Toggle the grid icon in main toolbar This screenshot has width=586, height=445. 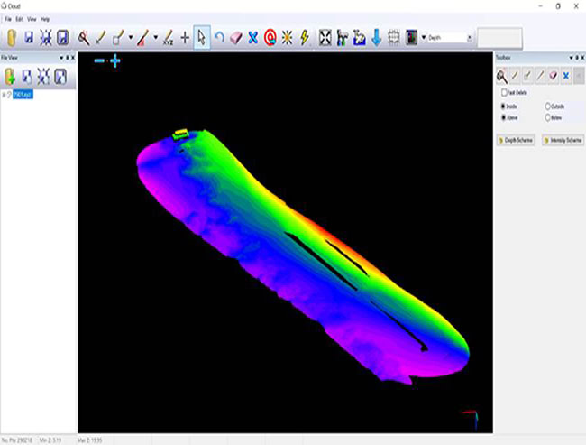pos(394,38)
